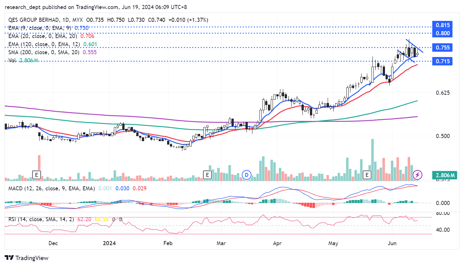The width and height of the screenshot is (464, 266).
Task: Click the earnings E marker before March
Action: (x=207, y=175)
